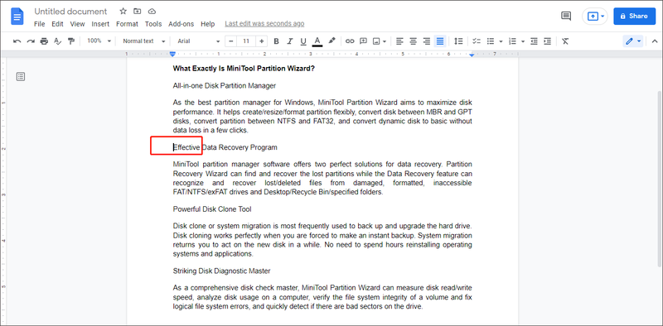Set justified text alignment
Image resolution: width=663 pixels, height=326 pixels.
440,41
